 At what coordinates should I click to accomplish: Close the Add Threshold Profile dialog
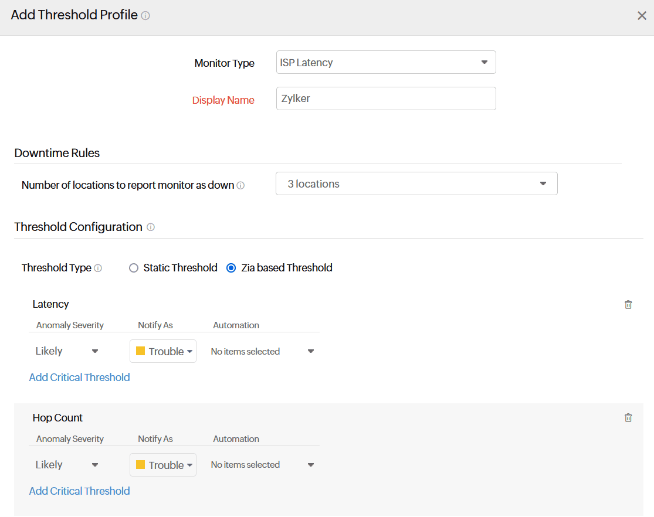642,16
